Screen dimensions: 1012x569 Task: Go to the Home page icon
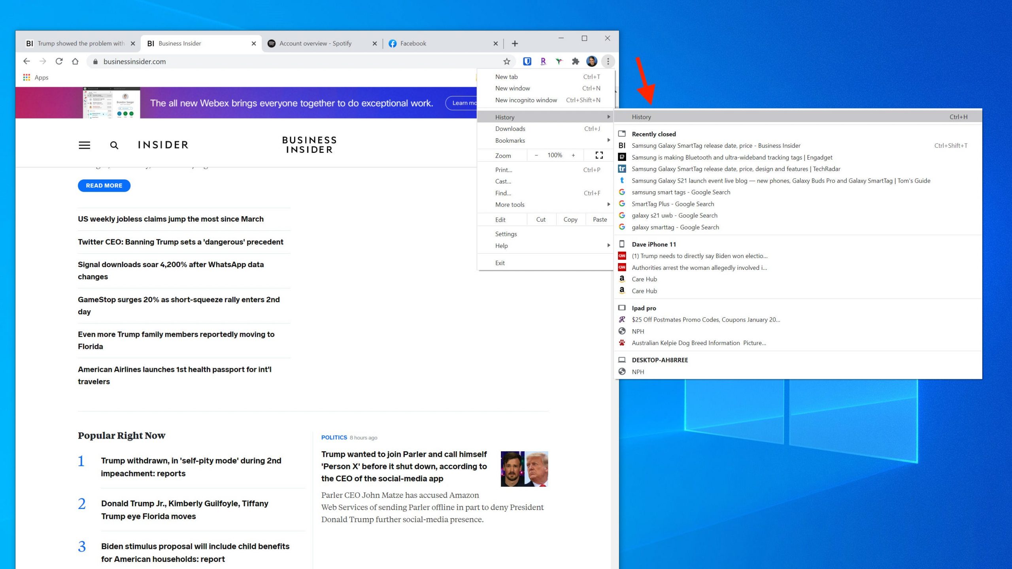coord(75,61)
